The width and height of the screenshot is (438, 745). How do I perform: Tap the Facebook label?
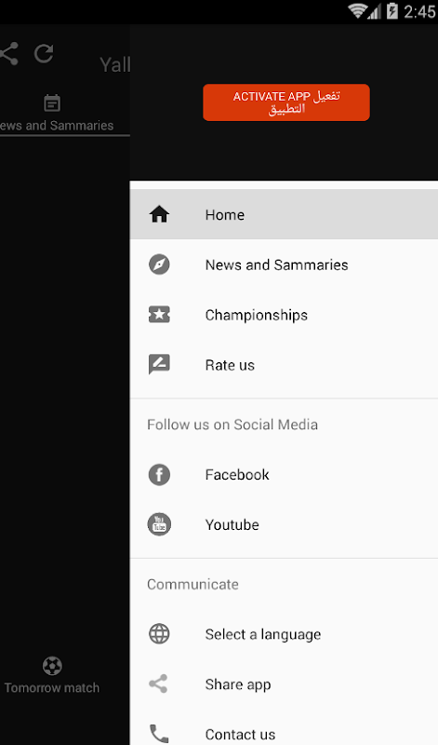[x=237, y=475]
